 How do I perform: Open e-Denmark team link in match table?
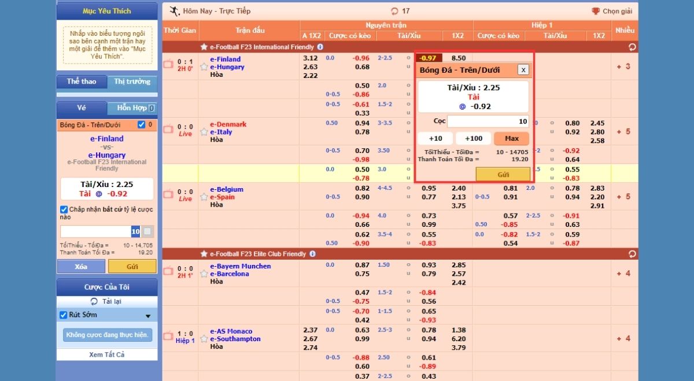228,124
